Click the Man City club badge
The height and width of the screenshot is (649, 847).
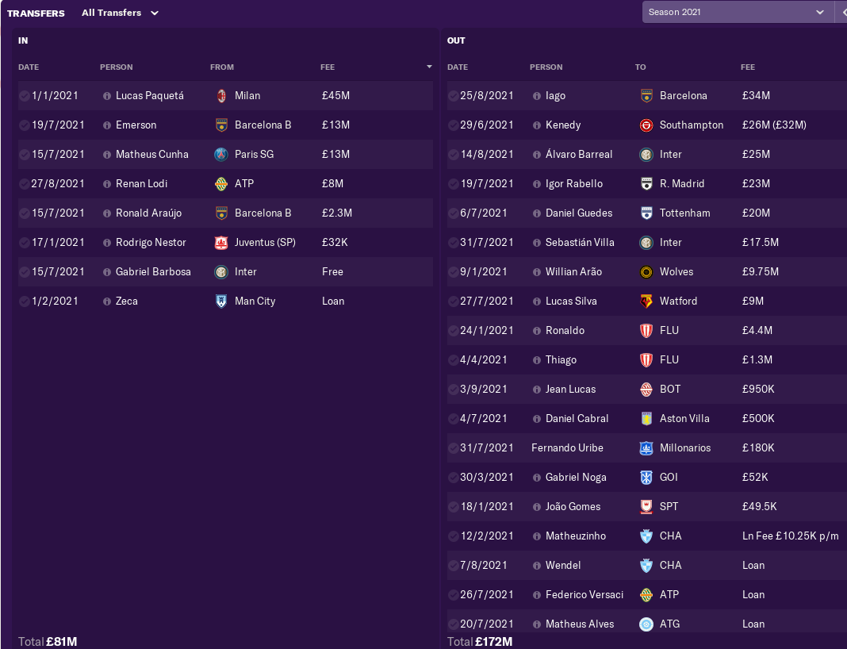221,301
